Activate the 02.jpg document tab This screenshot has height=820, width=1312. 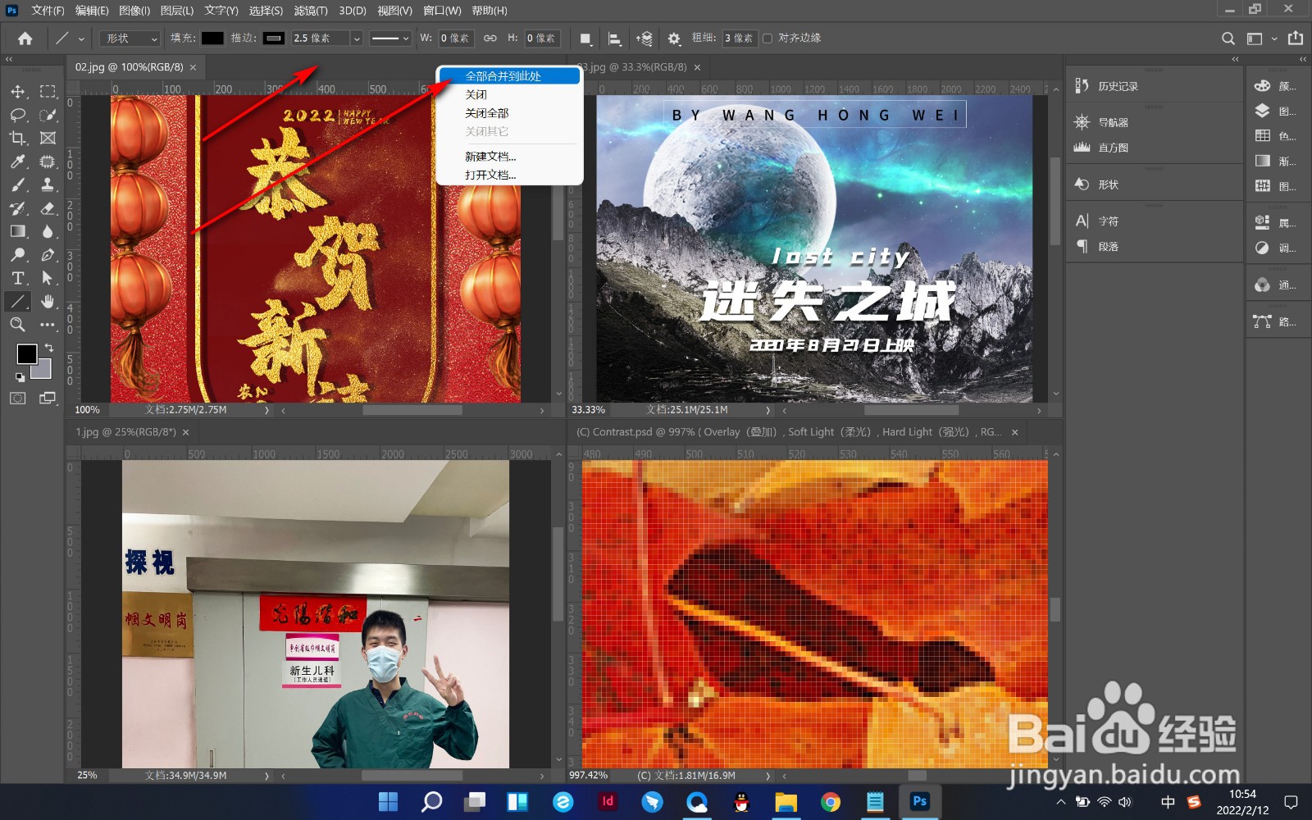point(129,67)
